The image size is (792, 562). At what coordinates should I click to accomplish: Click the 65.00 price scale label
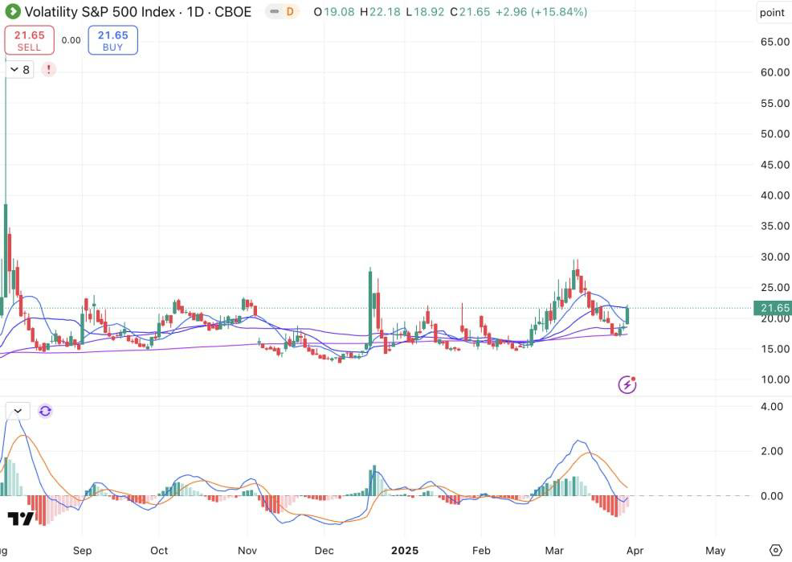[x=775, y=42]
